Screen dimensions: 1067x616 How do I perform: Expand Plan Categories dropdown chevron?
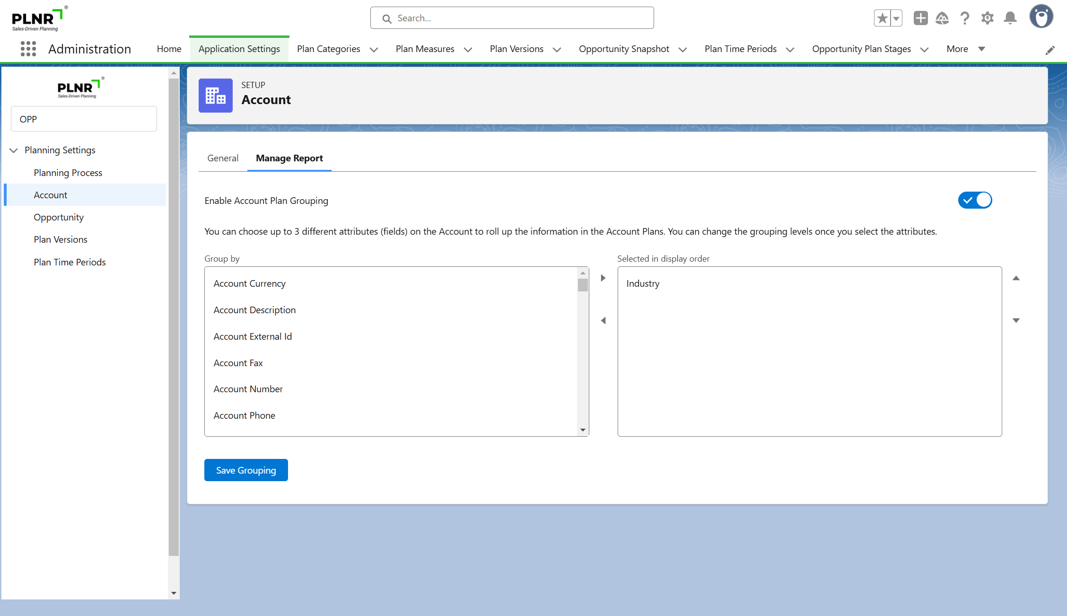[374, 50]
